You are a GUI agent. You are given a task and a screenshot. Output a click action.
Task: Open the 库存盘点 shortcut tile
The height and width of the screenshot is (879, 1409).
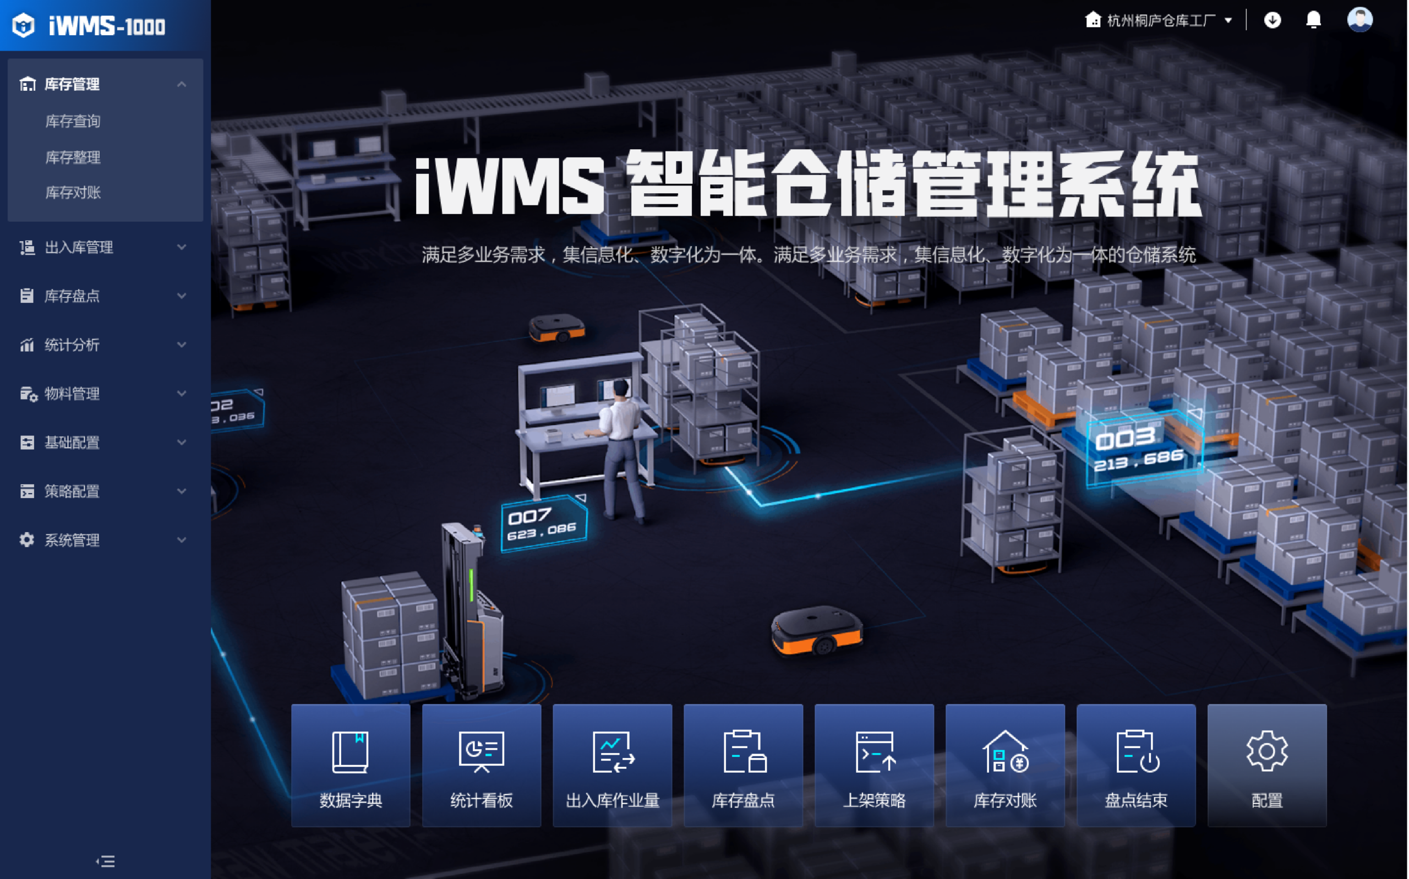[x=743, y=765]
